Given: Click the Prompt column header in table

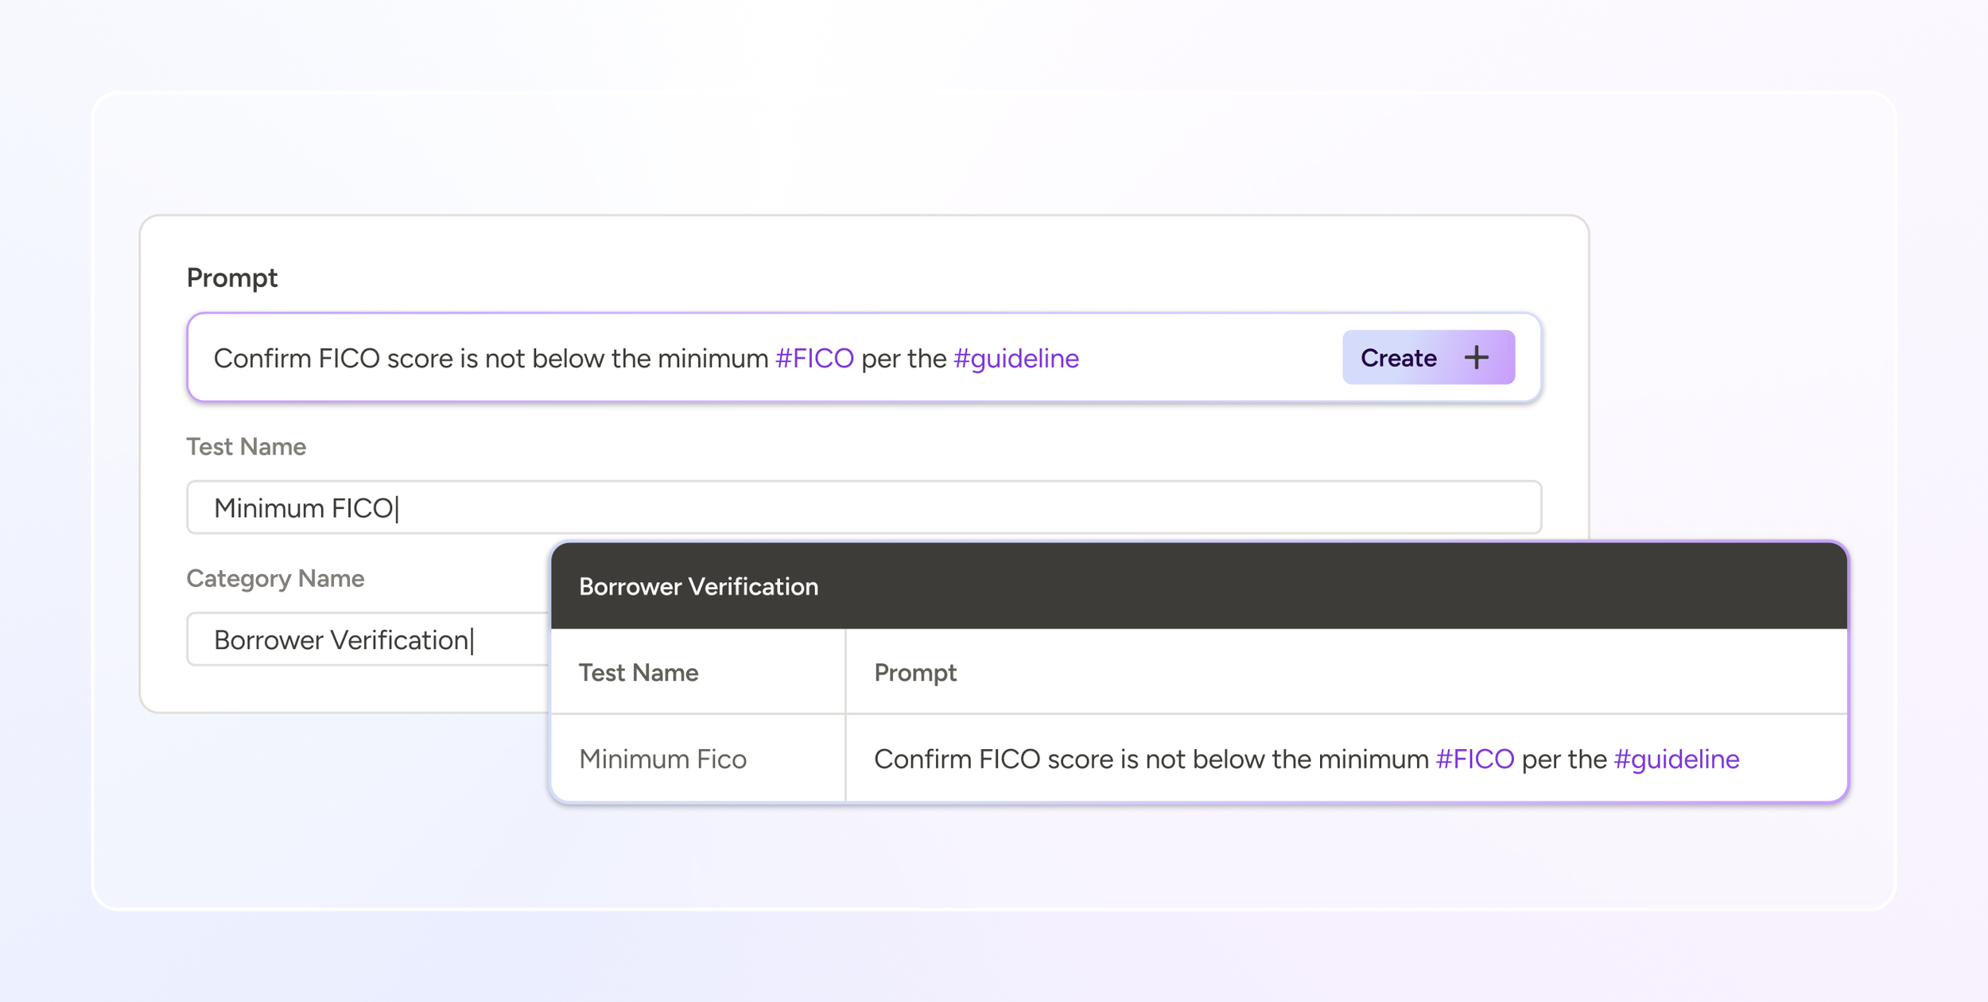Looking at the screenshot, I should coord(914,673).
